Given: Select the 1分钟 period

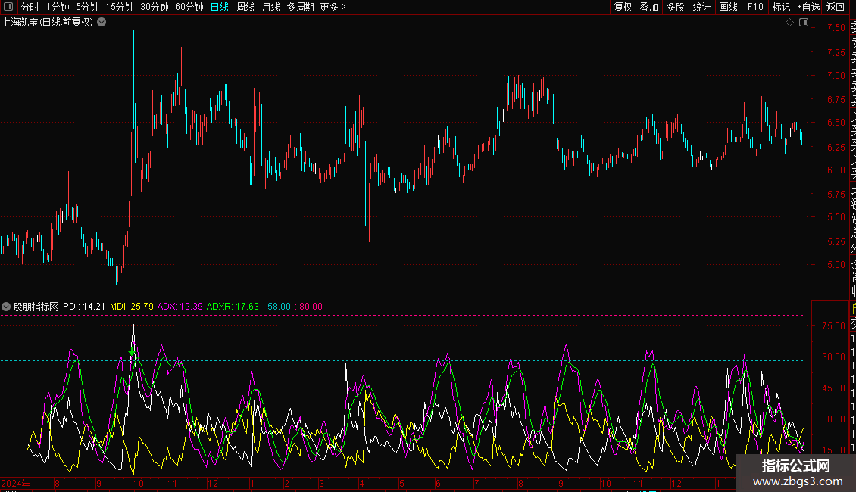Looking at the screenshot, I should (58, 7).
